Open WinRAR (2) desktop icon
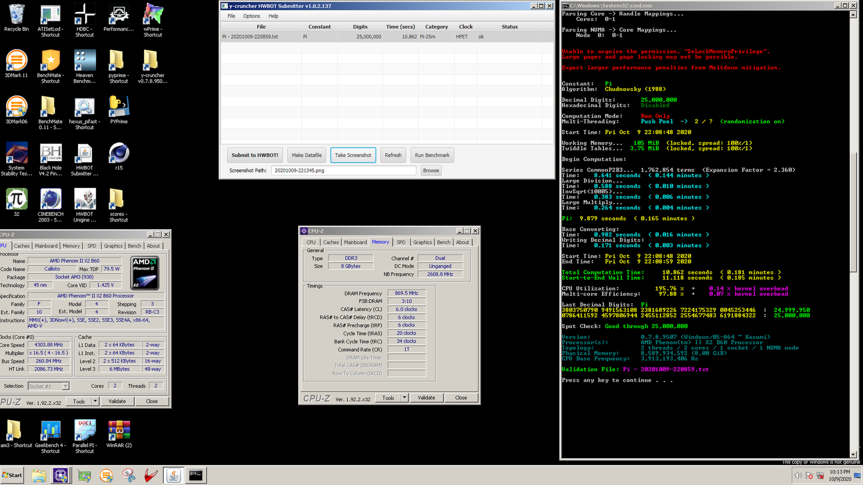The image size is (863, 485). click(119, 434)
